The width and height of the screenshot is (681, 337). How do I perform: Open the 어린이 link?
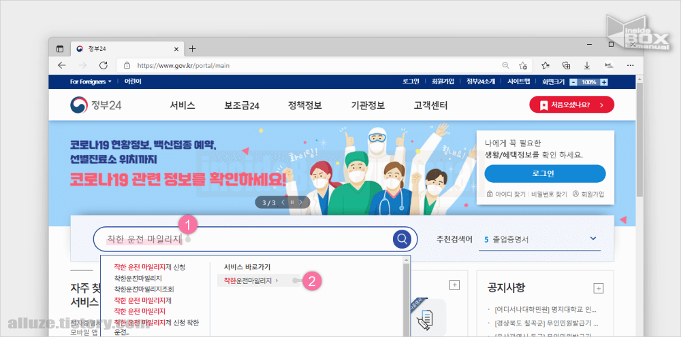pos(133,82)
